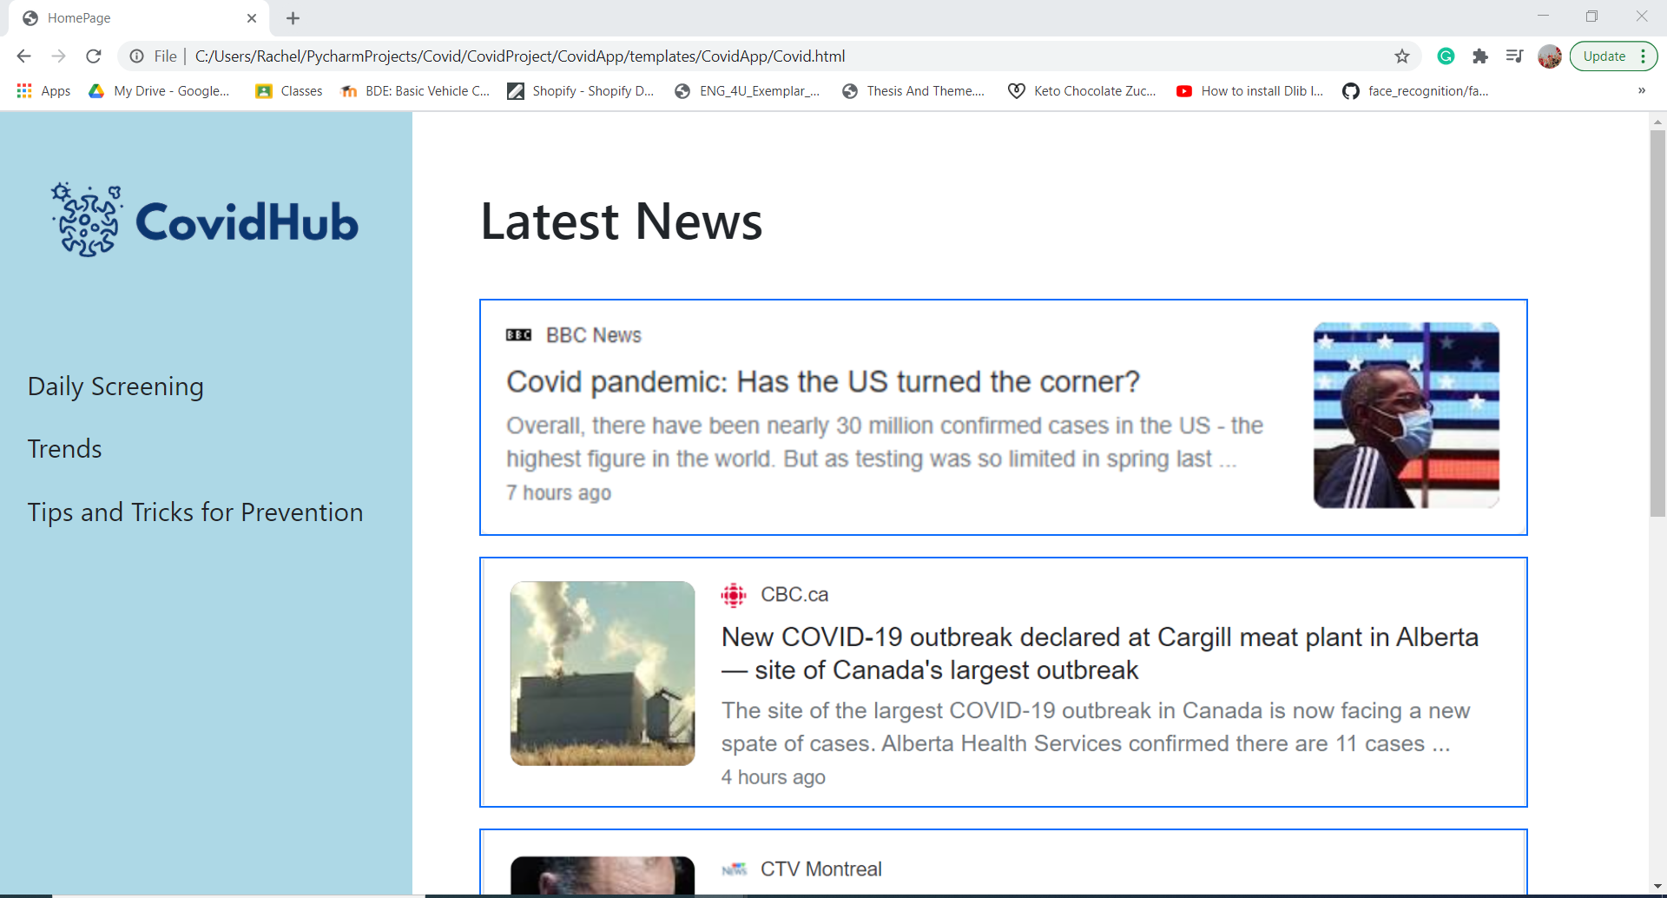Open the Shopify - Shopify D... bookmark
Image resolution: width=1667 pixels, height=898 pixels.
point(581,90)
